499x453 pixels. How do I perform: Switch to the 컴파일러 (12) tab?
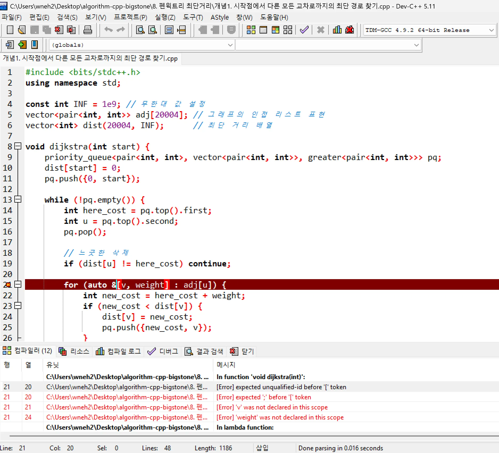pyautogui.click(x=27, y=351)
